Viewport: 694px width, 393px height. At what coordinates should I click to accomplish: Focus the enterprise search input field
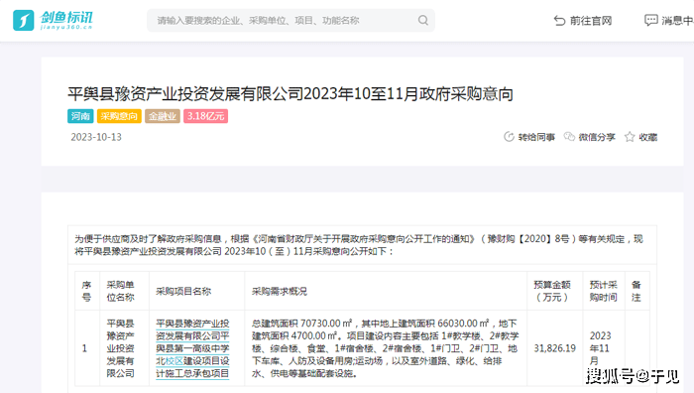click(290, 21)
